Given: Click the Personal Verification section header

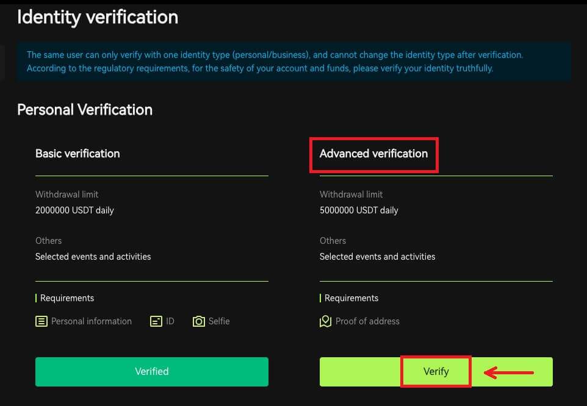Looking at the screenshot, I should tap(84, 110).
